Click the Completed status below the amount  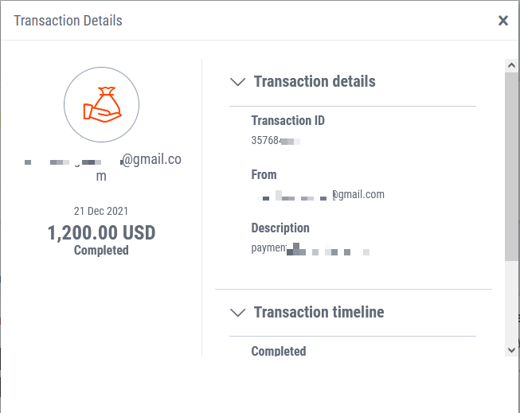[x=101, y=251]
